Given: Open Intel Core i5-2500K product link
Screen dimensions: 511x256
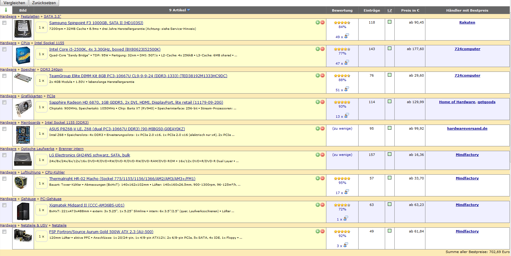Looking at the screenshot, I should [x=105, y=49].
